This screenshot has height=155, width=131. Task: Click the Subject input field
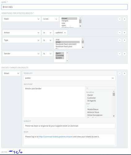tap(70, 126)
